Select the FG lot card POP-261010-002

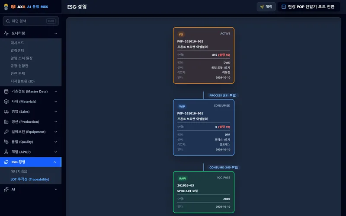[x=204, y=55]
